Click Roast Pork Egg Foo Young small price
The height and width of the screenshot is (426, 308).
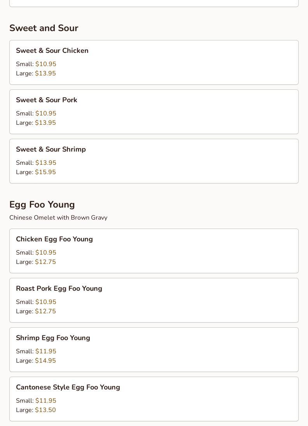(x=45, y=302)
